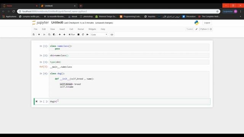Image resolution: width=244 pixels, height=137 pixels.
Task: Click into cell In [1] nameclass code
Action: [129, 47]
